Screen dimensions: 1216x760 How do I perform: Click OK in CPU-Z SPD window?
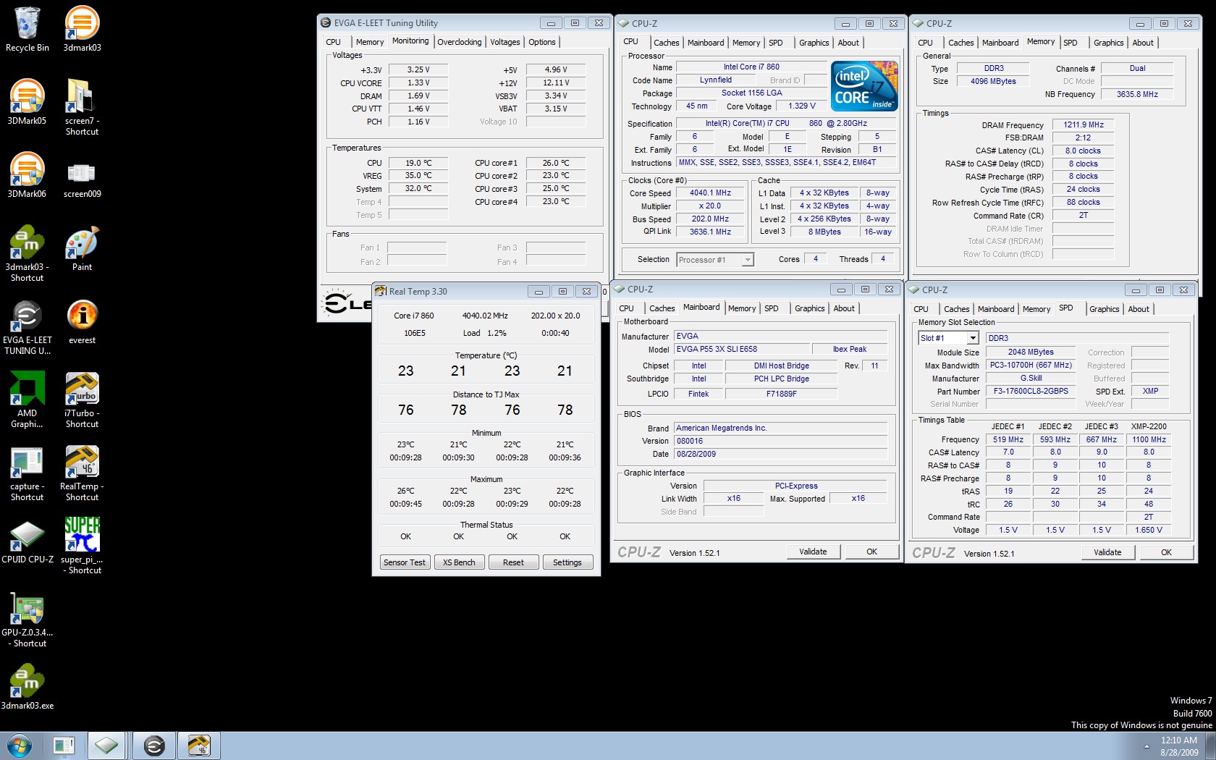coord(1166,552)
